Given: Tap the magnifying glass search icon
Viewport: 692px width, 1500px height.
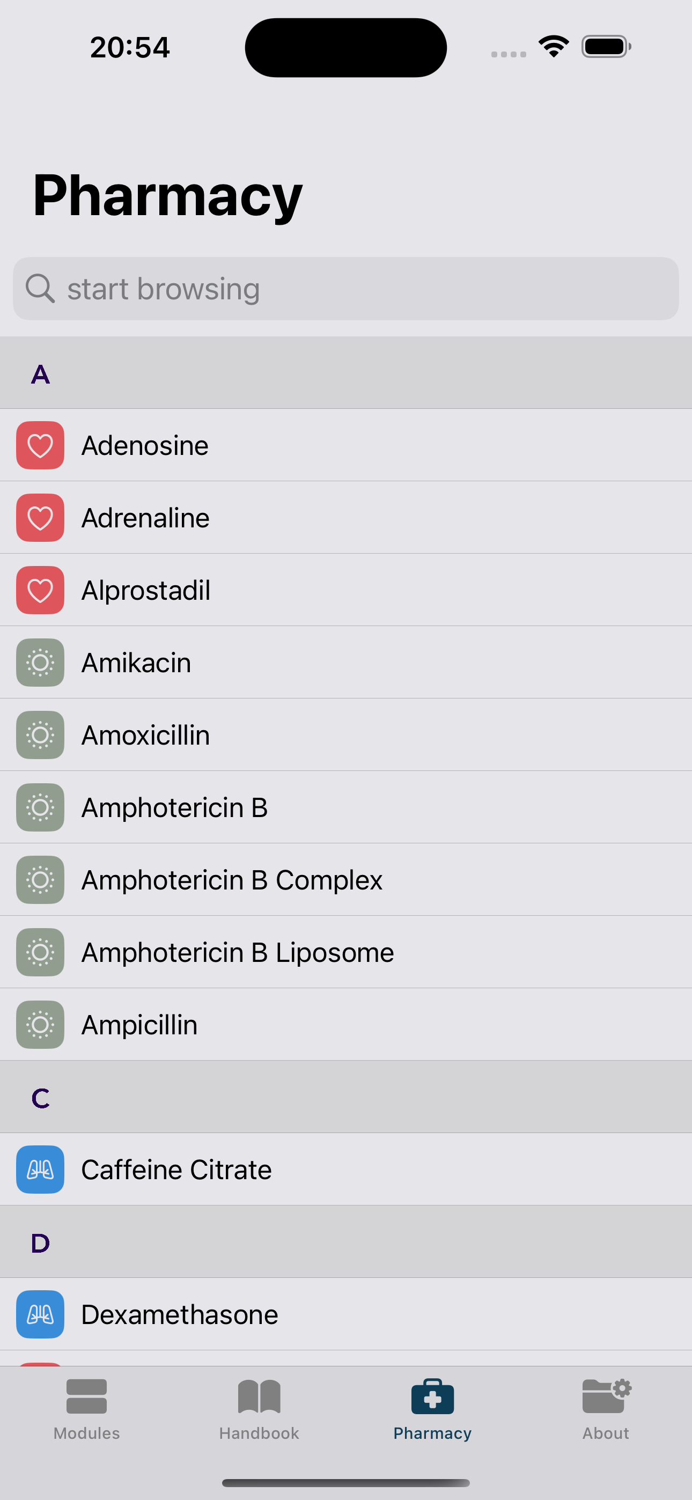Looking at the screenshot, I should point(40,289).
